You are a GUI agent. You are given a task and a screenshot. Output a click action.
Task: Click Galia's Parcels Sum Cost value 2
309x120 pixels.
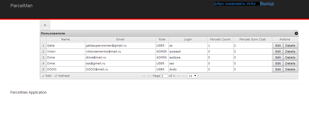pyautogui.click(x=253, y=46)
